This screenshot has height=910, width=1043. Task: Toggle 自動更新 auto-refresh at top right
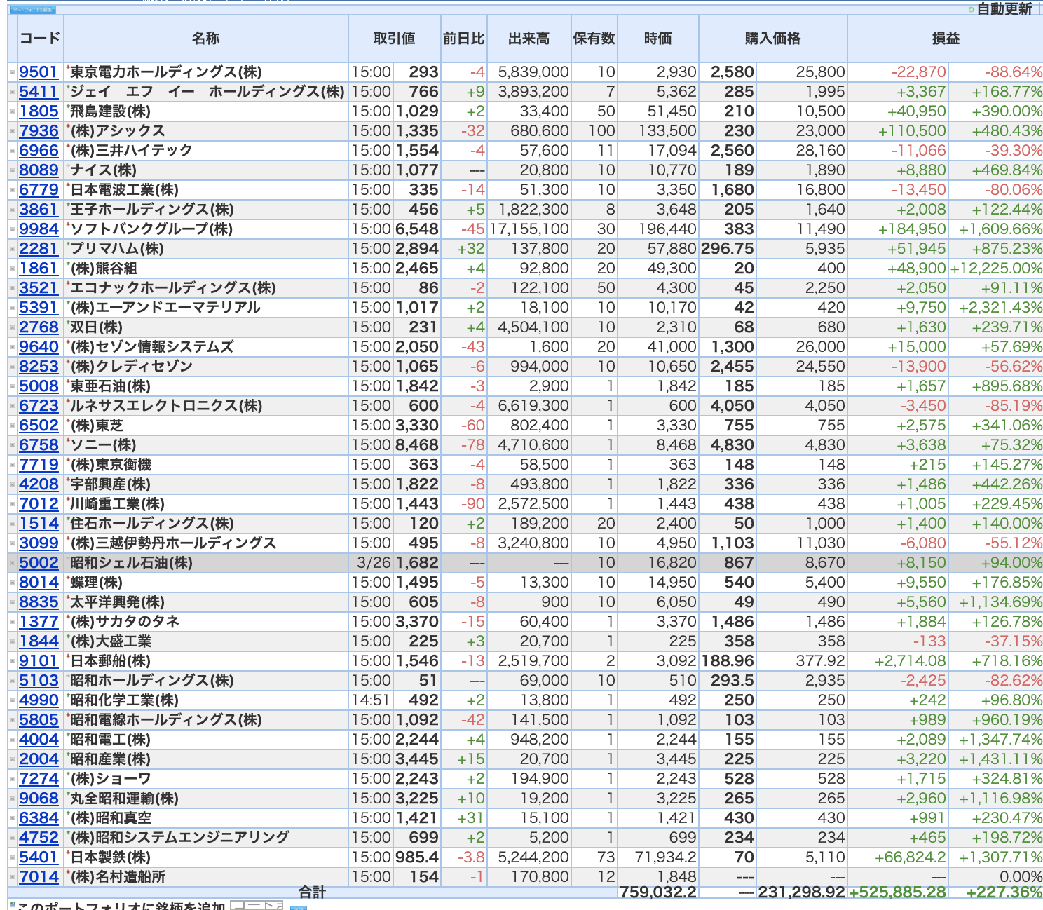point(1004,9)
